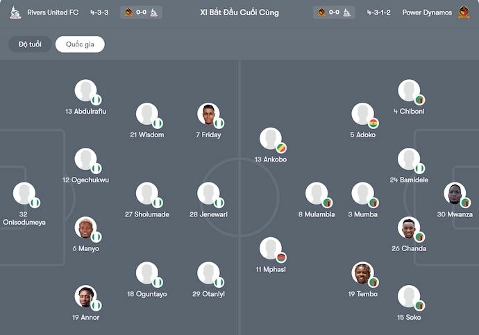Open 19 Tembo's player photo
479x335 pixels.
362,273
